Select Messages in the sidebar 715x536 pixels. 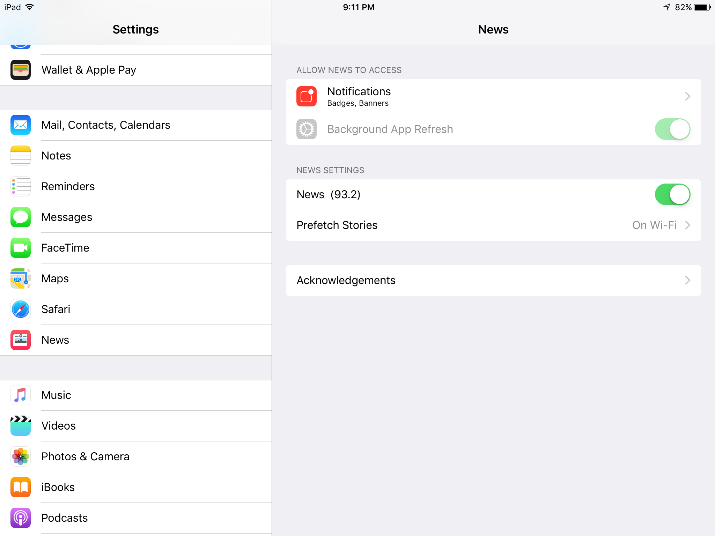136,217
